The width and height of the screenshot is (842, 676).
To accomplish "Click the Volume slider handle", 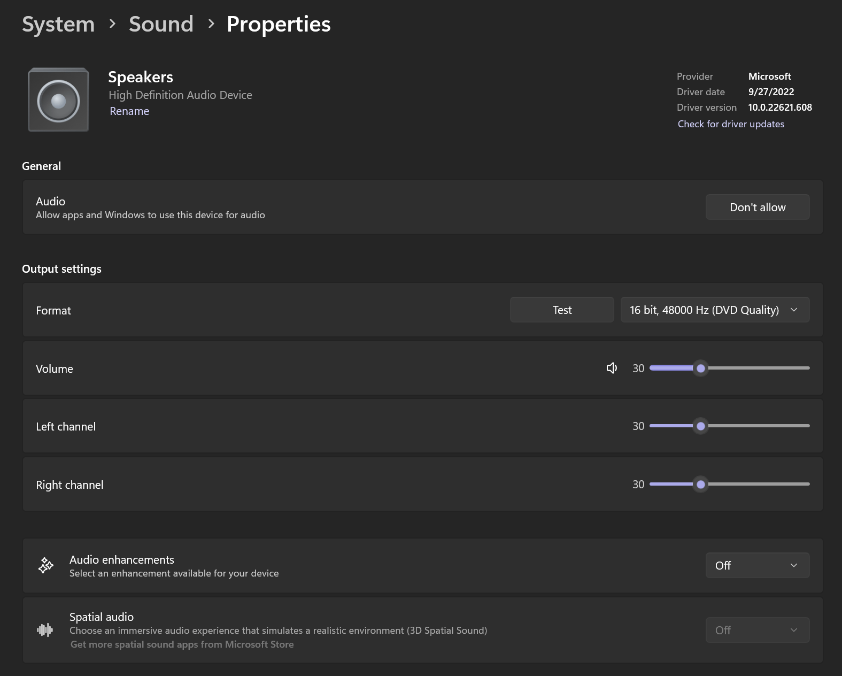I will coord(700,368).
